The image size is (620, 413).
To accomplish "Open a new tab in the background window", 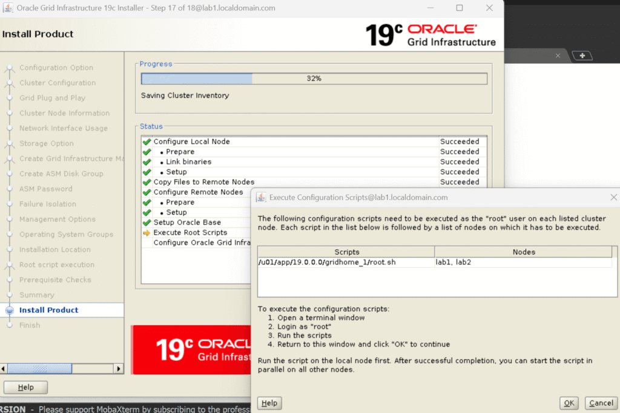I will click(582, 56).
